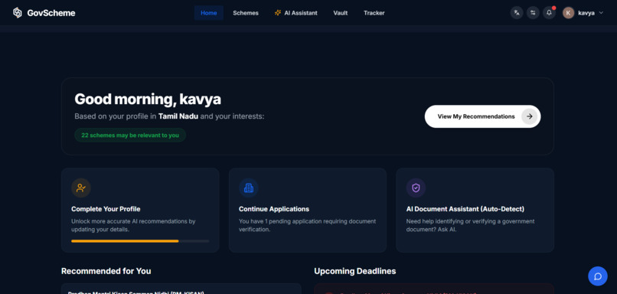
Task: Open the Schemes tab
Action: tap(246, 12)
